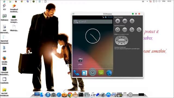
Task: Open iTunes from the dock
Action: [48, 95]
